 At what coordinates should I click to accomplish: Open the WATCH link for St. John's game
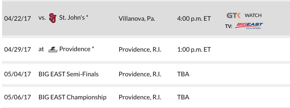click(253, 15)
